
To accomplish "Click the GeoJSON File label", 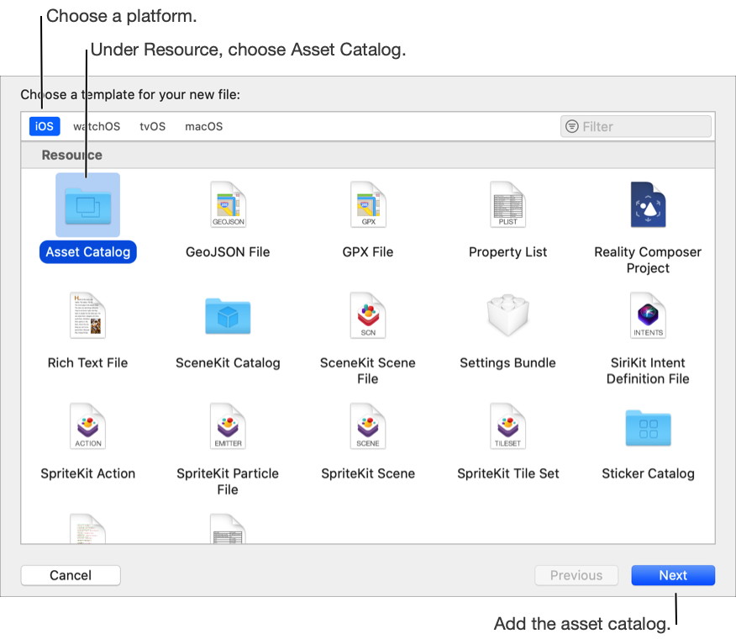I will (228, 252).
